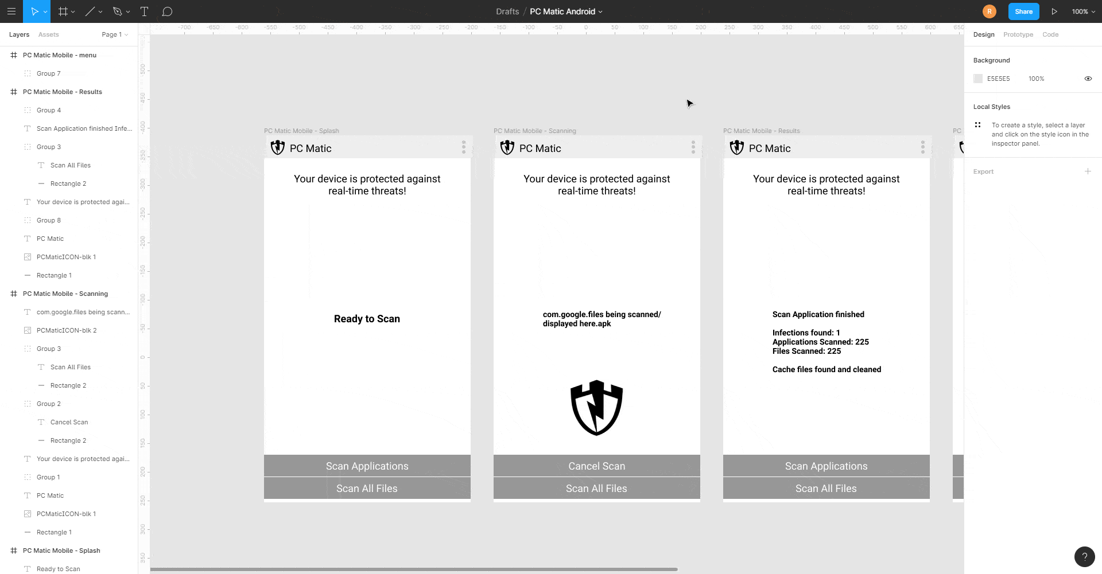The image size is (1102, 574).
Task: Select Scan Application finished text layer
Action: (69, 128)
